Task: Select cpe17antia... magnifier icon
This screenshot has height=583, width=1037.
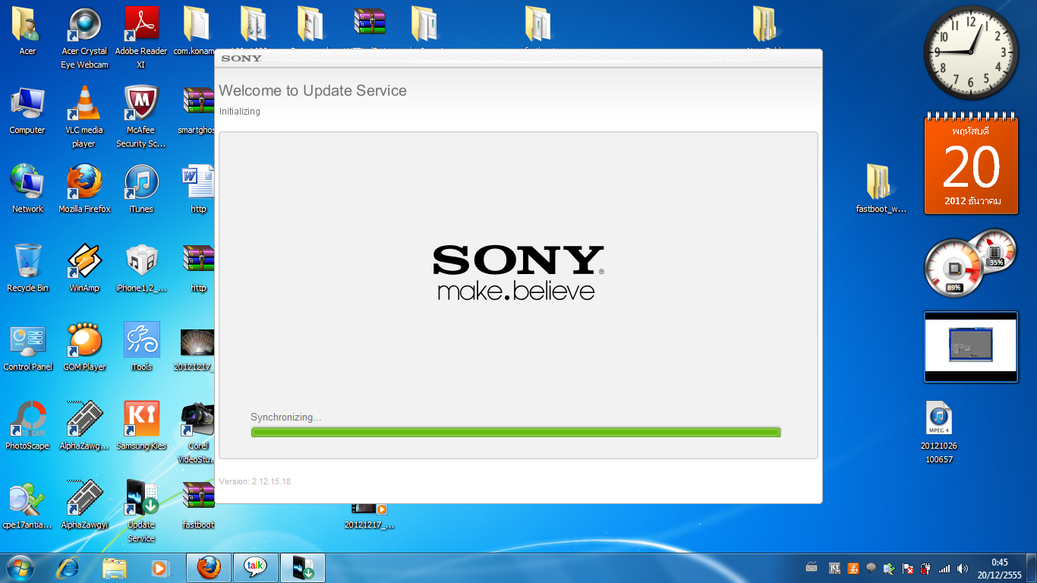Action: [27, 504]
